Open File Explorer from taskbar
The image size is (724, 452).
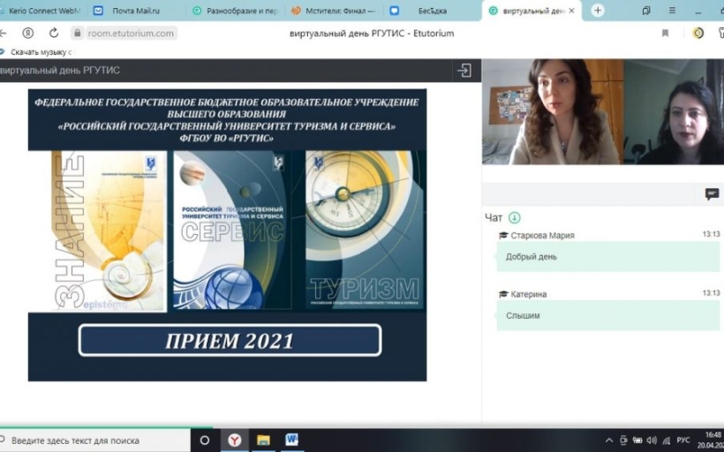263,441
